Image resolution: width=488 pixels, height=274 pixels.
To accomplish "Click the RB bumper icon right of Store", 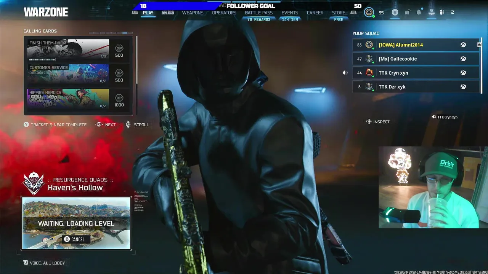I will pyautogui.click(x=353, y=13).
